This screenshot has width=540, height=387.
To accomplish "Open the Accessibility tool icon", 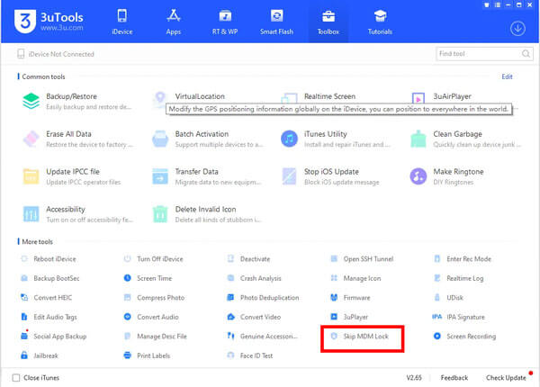I will 31,213.
